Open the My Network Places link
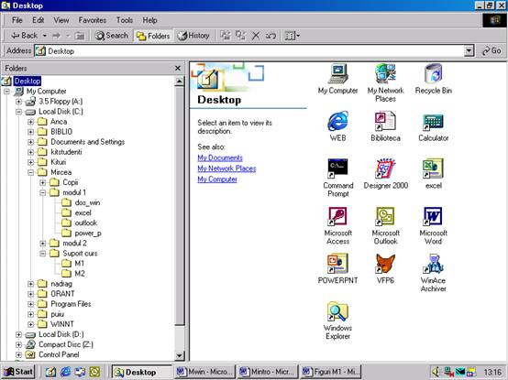Screen dimensions: 508x380 226,168
